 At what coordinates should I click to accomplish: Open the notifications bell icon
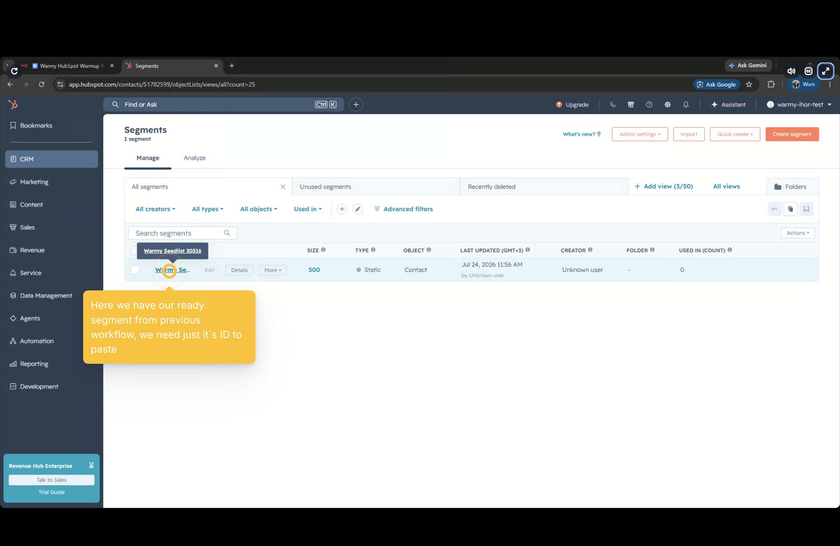(686, 105)
